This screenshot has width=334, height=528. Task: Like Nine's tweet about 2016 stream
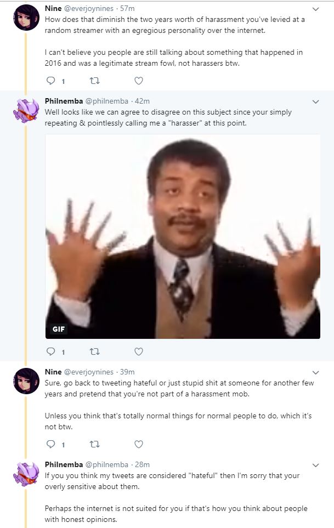(x=139, y=81)
